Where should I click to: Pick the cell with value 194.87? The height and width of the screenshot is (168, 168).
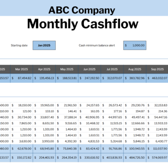click(x=135, y=111)
